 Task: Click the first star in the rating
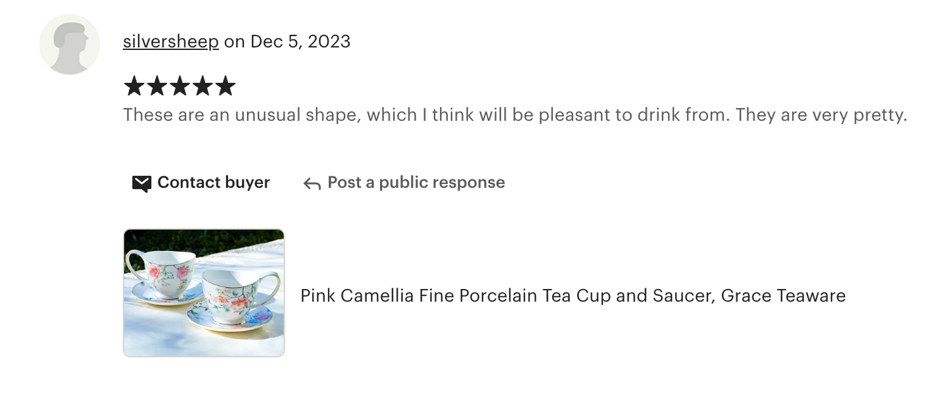tap(134, 86)
